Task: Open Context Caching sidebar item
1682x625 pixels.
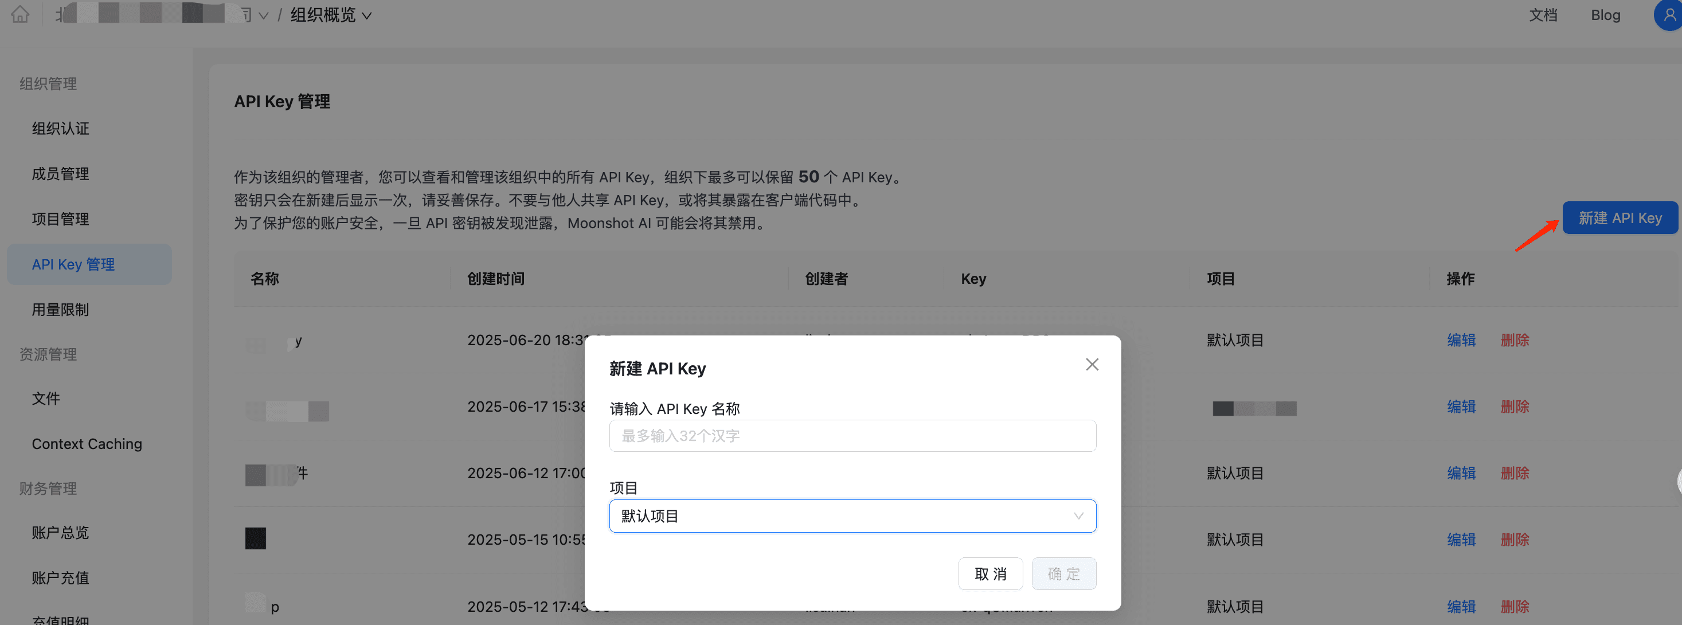Action: pos(87,444)
